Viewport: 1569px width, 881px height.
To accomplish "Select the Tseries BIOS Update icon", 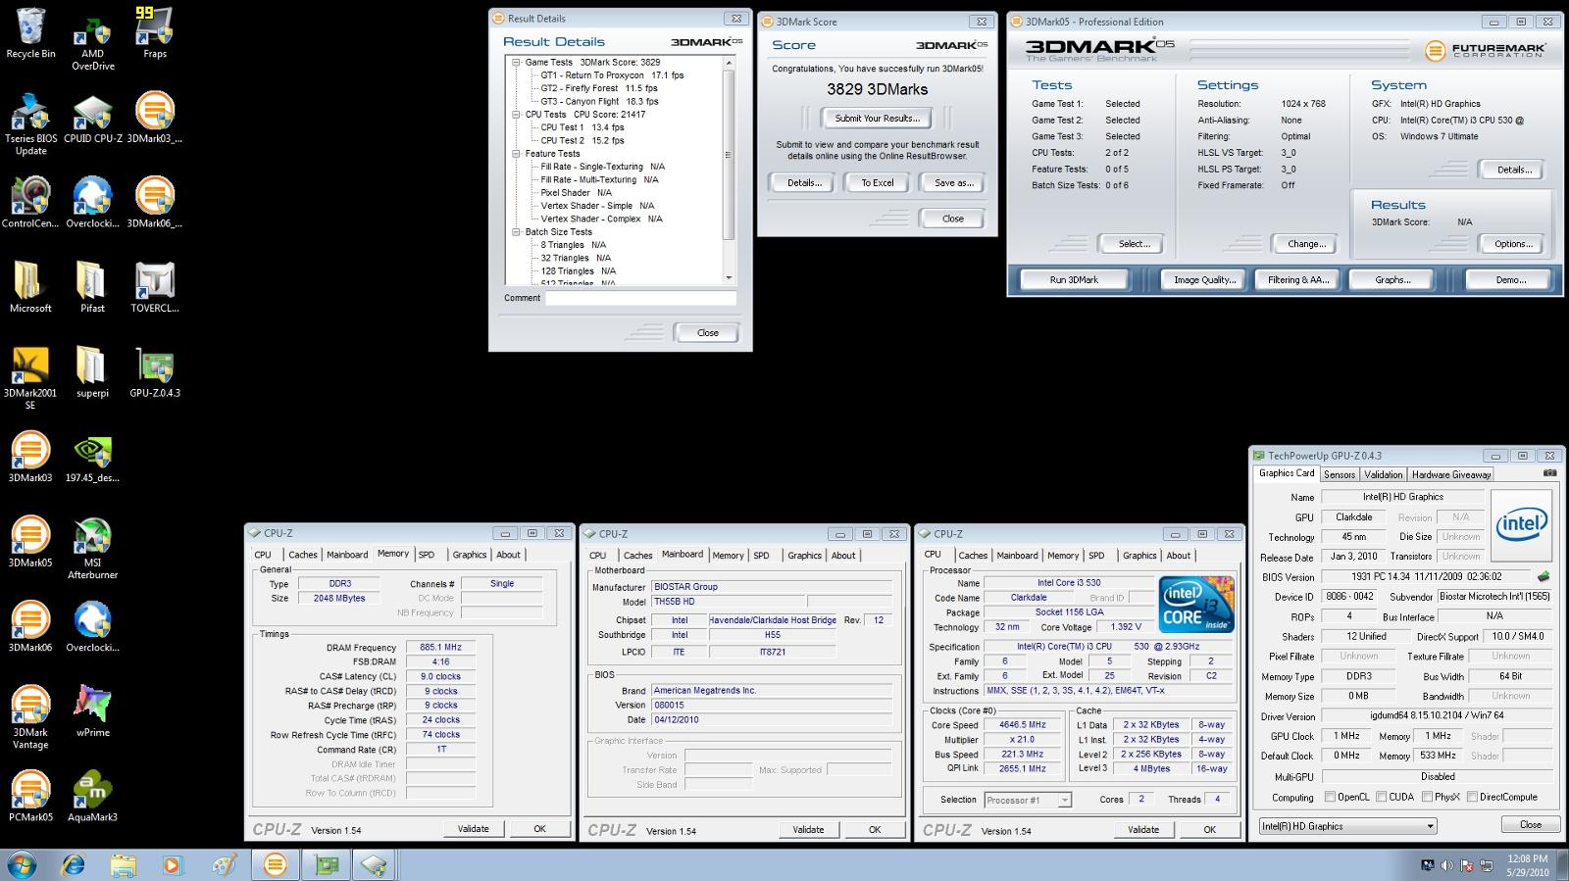I will pyautogui.click(x=30, y=124).
